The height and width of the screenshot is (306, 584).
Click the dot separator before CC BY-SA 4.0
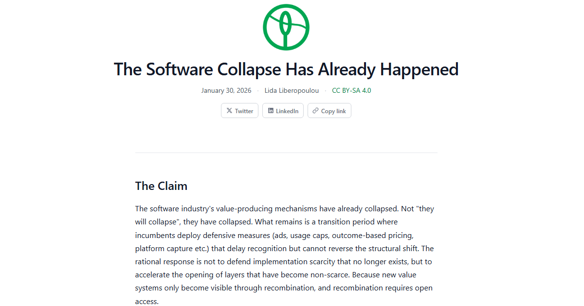(325, 90)
